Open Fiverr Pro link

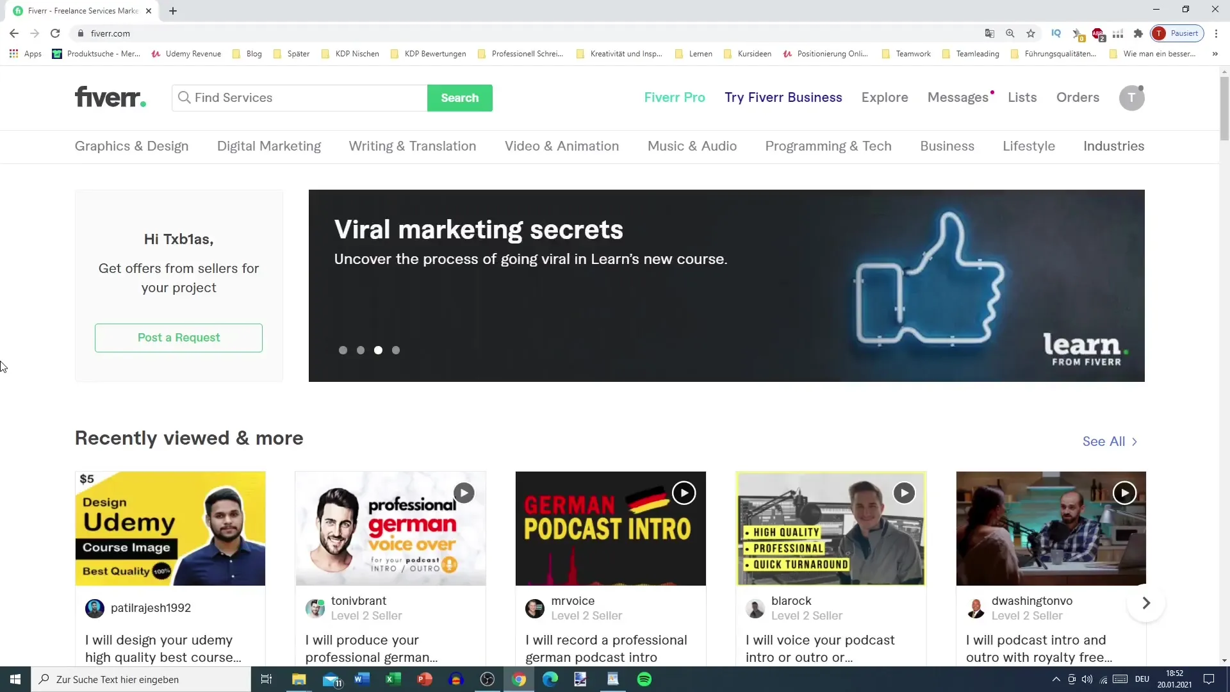point(675,97)
